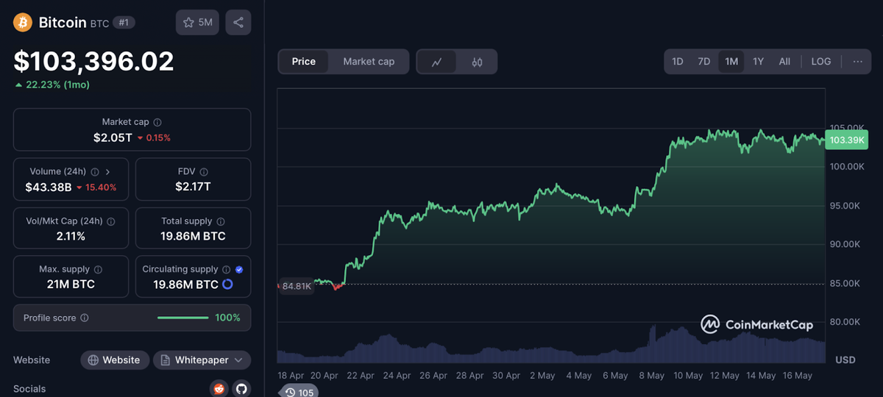This screenshot has height=397, width=883.
Task: Click the $2.17T FDV value
Action: coord(193,187)
